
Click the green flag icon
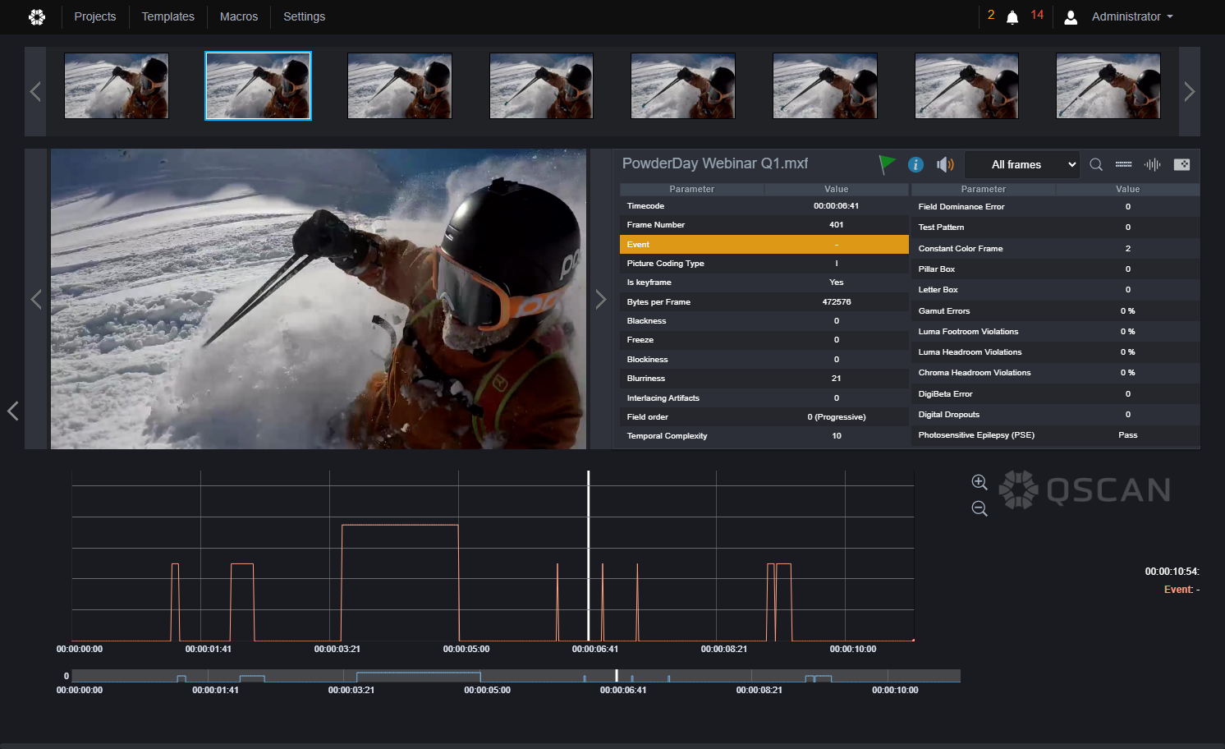887,164
